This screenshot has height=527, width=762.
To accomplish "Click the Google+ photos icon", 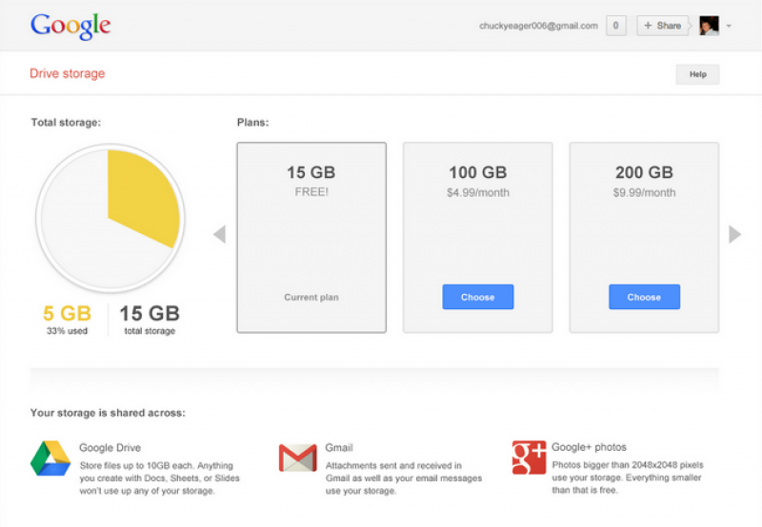I will pos(529,458).
